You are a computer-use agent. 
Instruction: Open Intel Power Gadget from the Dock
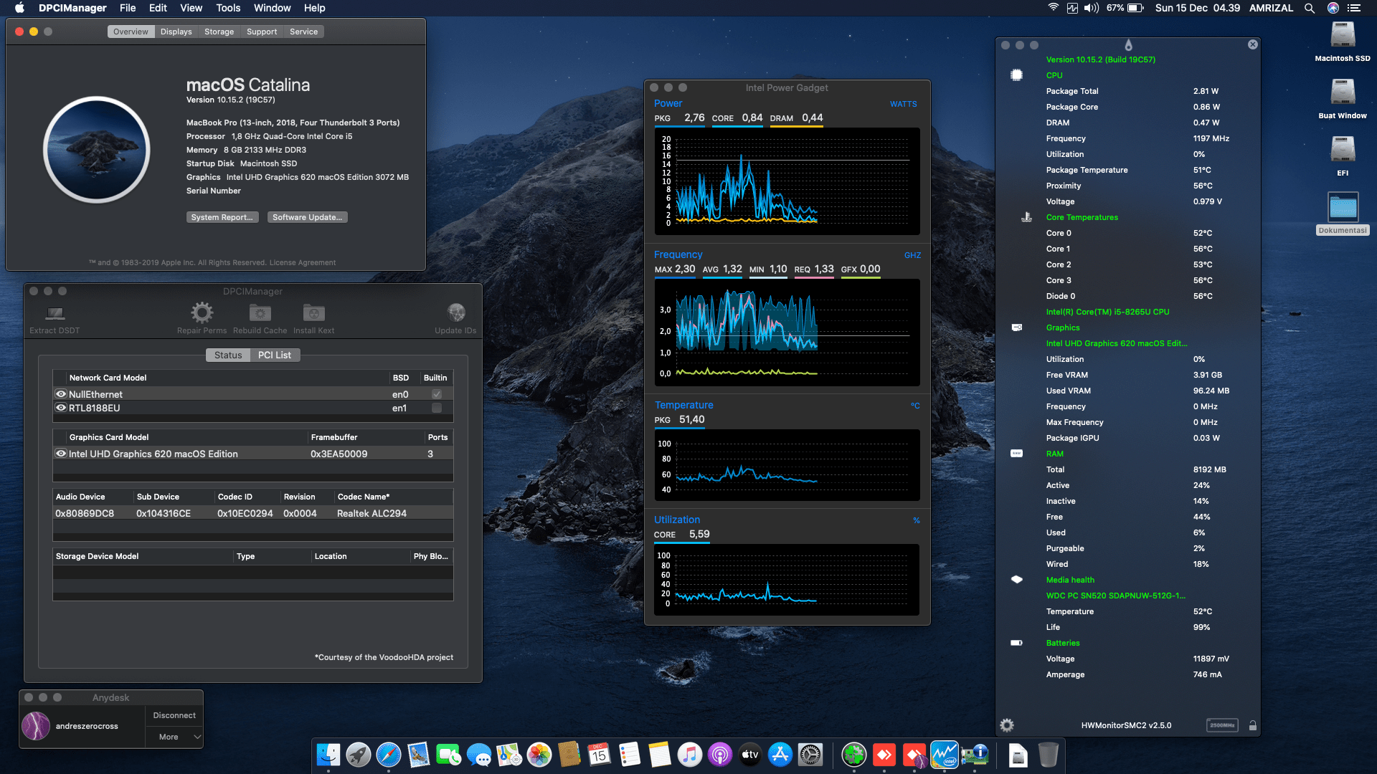[x=945, y=755]
